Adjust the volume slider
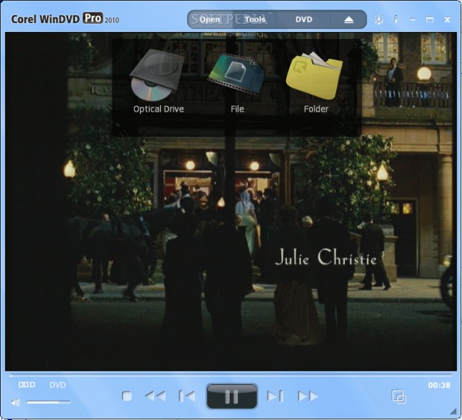462x420 pixels. coord(48,401)
